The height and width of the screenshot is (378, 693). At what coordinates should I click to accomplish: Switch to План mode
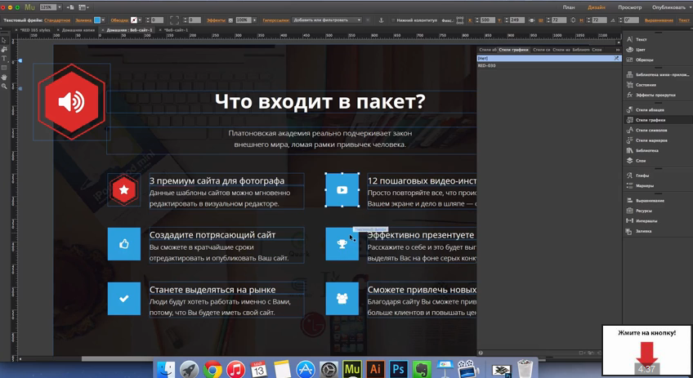[568, 7]
